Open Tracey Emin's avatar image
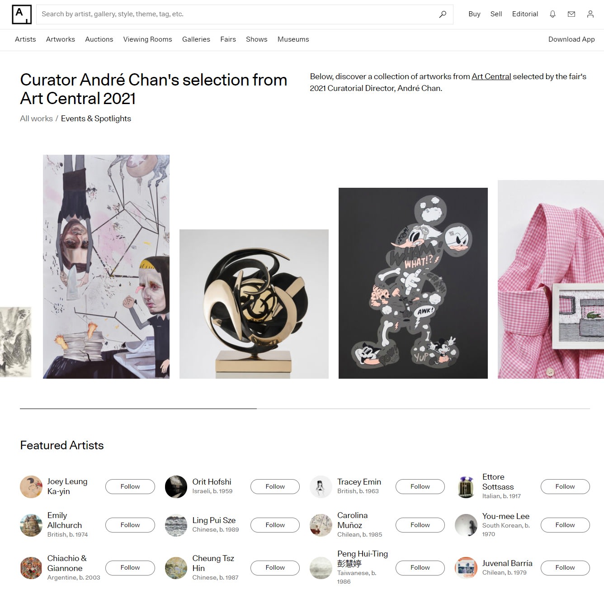The image size is (604, 609). (x=321, y=487)
